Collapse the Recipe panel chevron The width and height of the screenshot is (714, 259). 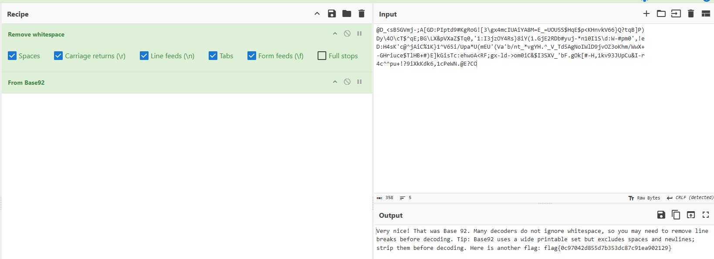coord(317,13)
